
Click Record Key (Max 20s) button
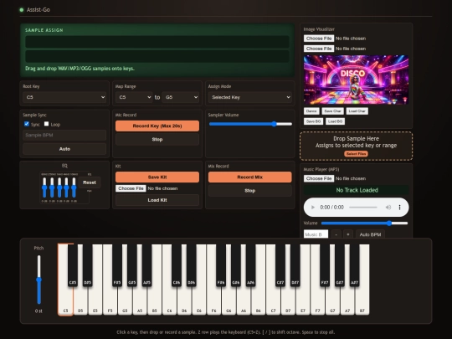pyautogui.click(x=157, y=126)
